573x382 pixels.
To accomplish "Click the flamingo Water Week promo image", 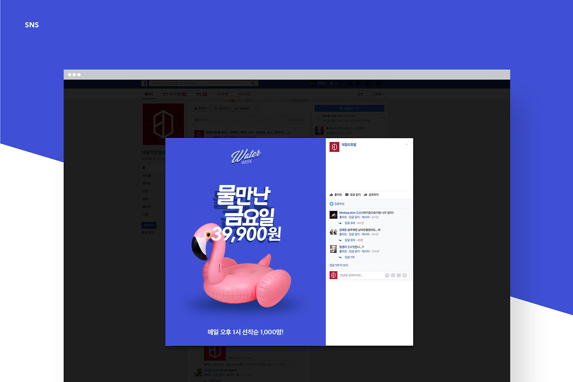I will click(245, 242).
